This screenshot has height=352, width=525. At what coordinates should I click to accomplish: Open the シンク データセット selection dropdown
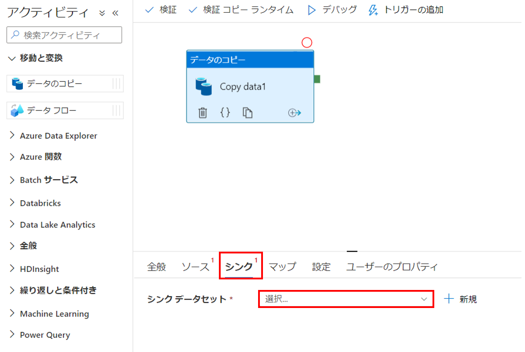[346, 299]
